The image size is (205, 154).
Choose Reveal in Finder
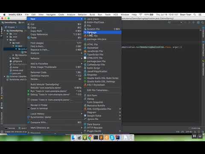click(x=39, y=105)
